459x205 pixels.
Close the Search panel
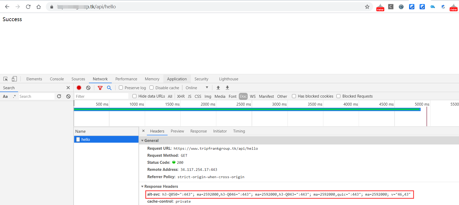tap(68, 88)
